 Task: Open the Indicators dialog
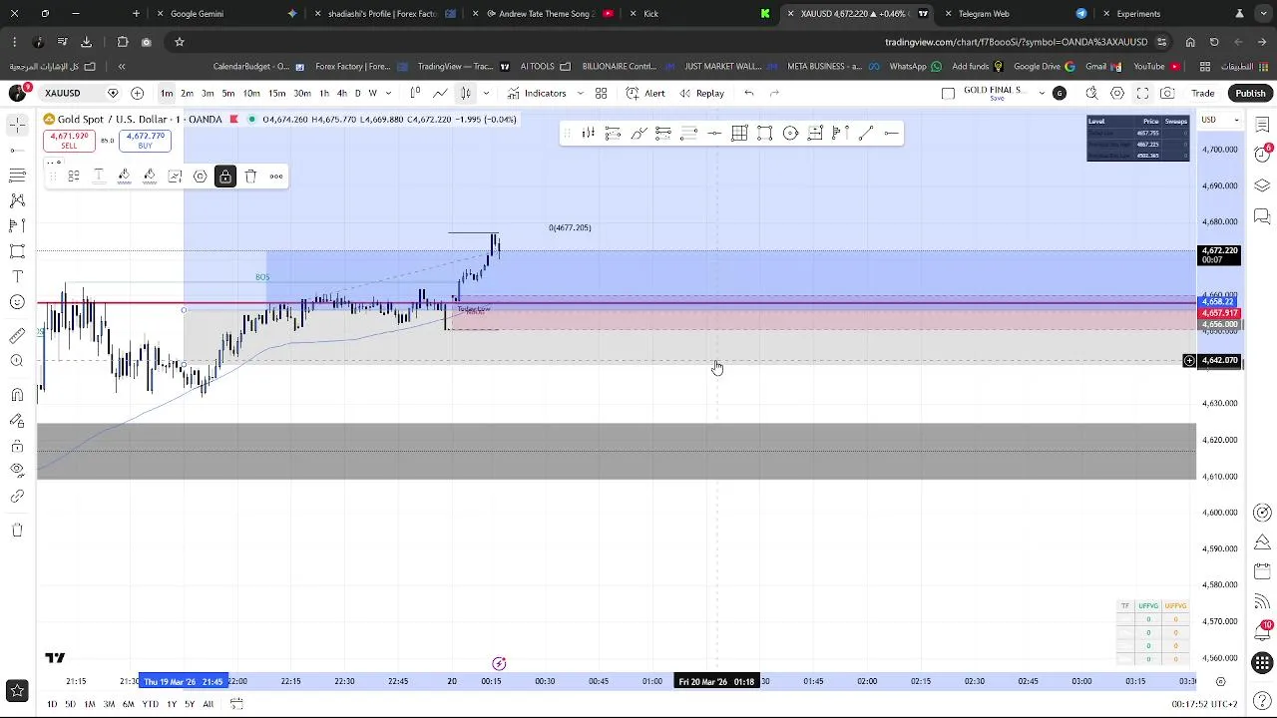click(537, 93)
